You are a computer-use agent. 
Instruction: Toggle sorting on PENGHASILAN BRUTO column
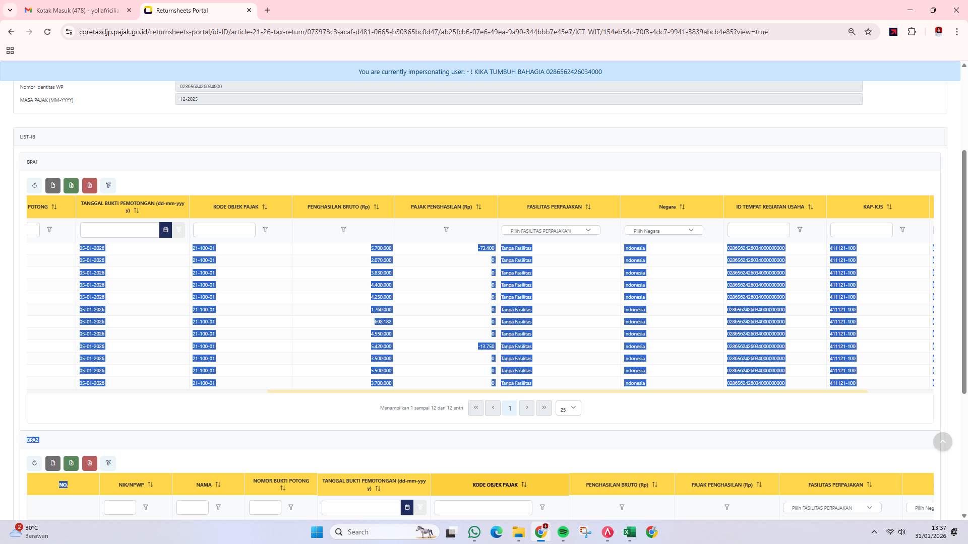click(376, 207)
